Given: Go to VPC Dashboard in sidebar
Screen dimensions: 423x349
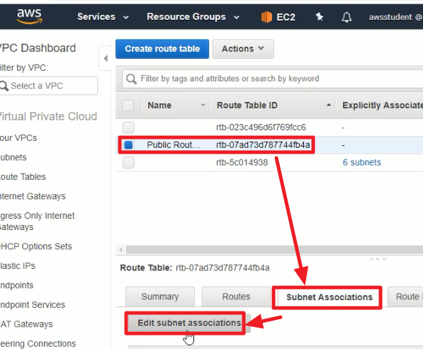Looking at the screenshot, I should tap(38, 48).
